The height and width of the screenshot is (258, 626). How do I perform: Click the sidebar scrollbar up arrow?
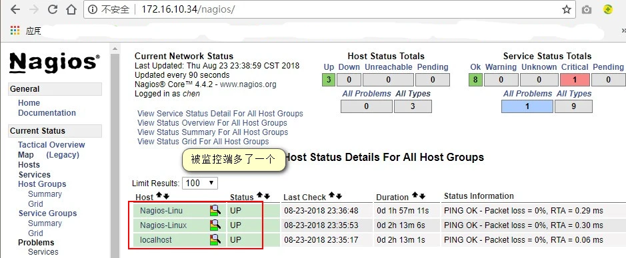(x=115, y=49)
